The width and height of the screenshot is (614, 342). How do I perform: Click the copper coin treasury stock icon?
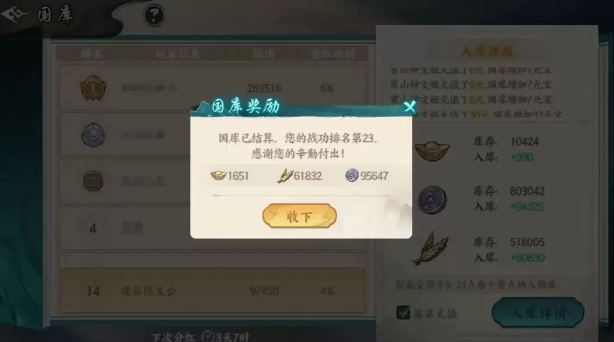pos(432,200)
